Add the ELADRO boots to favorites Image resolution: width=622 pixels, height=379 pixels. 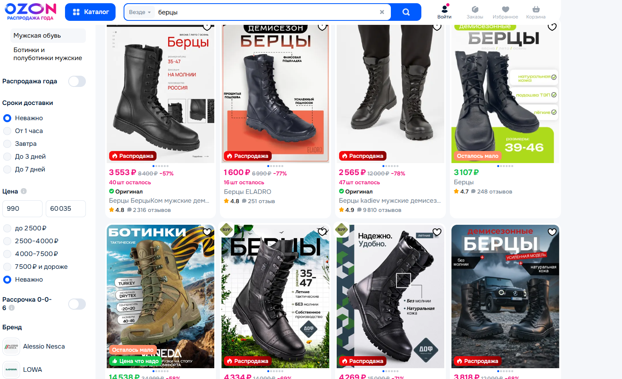[322, 27]
